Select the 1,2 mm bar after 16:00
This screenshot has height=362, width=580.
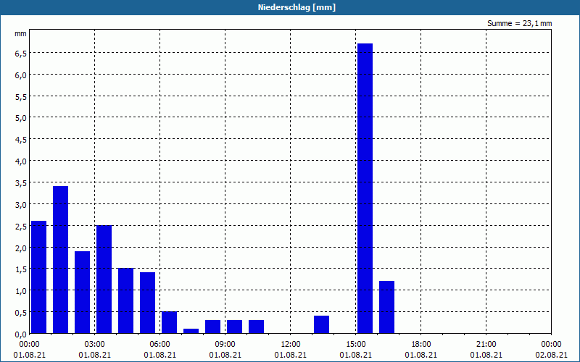[386, 307]
